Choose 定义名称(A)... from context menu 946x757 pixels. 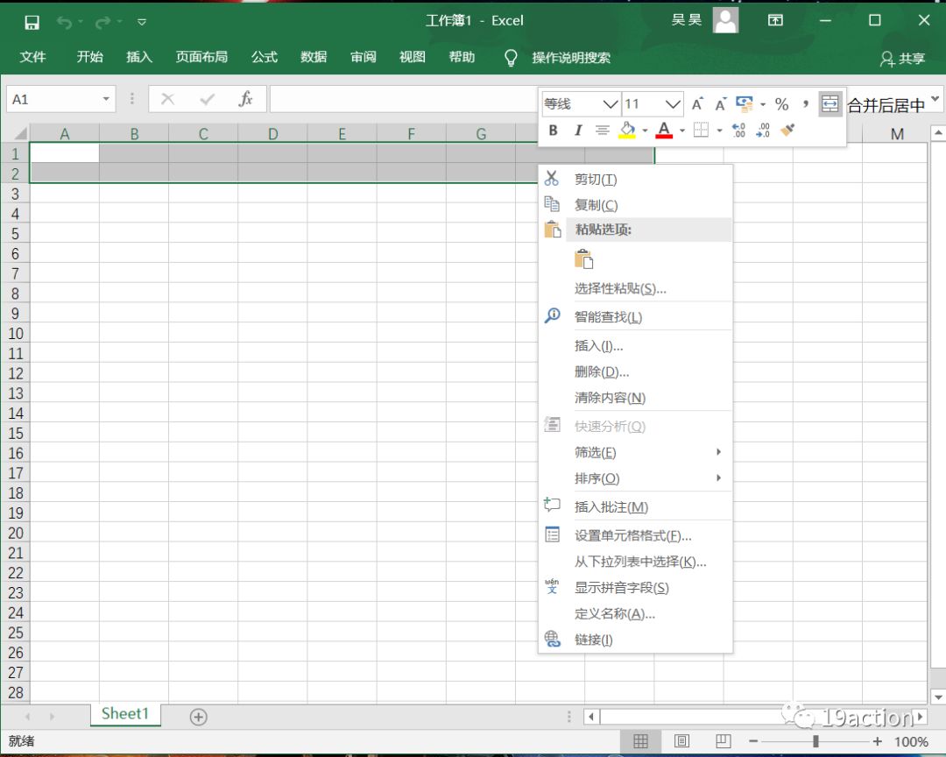click(635, 613)
